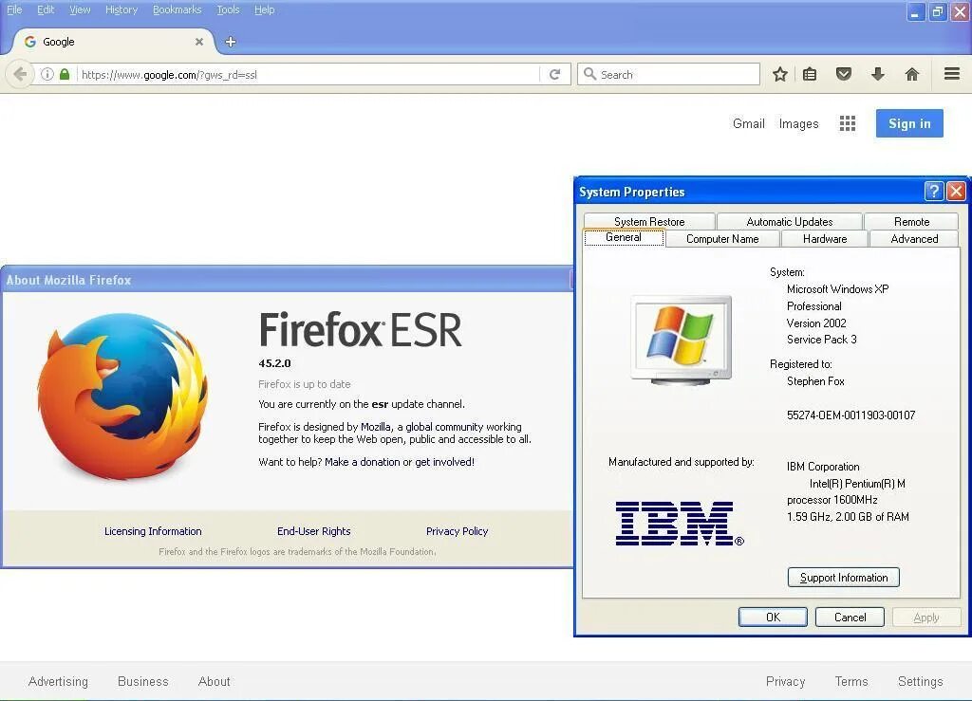972x701 pixels.
Task: Click the Apply button in System Properties
Action: point(926,617)
